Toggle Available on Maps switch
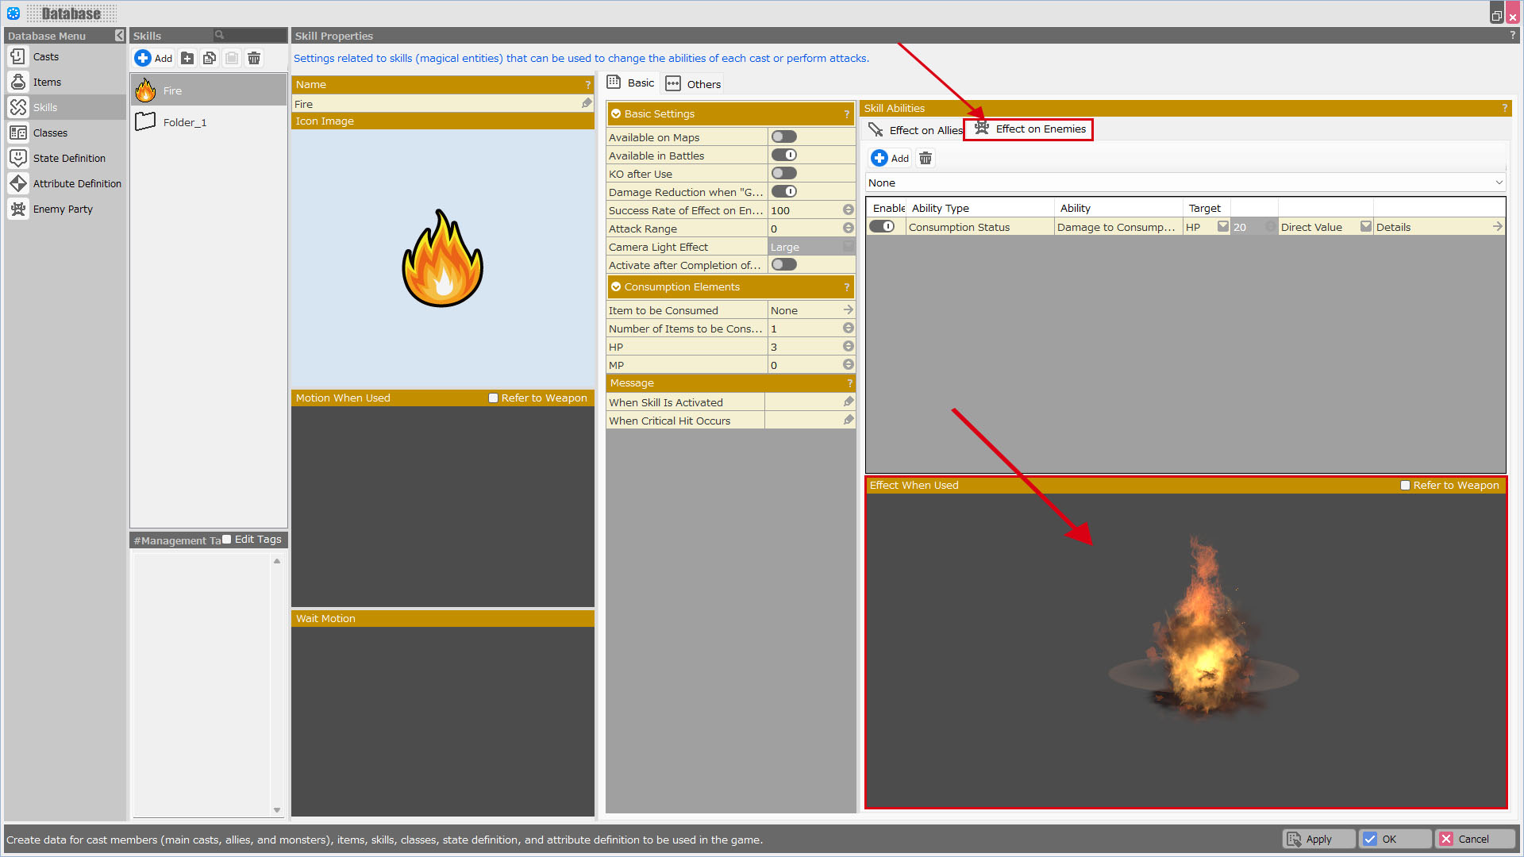This screenshot has height=857, width=1524. (x=784, y=136)
